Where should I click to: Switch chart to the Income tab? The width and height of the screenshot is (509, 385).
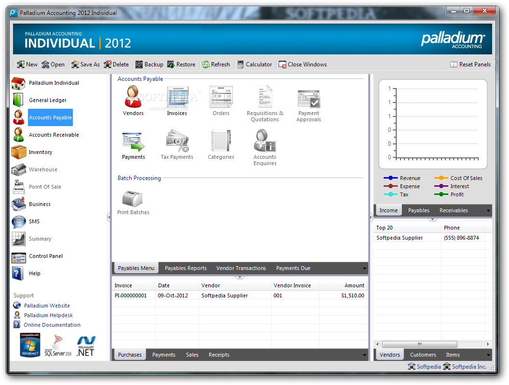tap(388, 210)
